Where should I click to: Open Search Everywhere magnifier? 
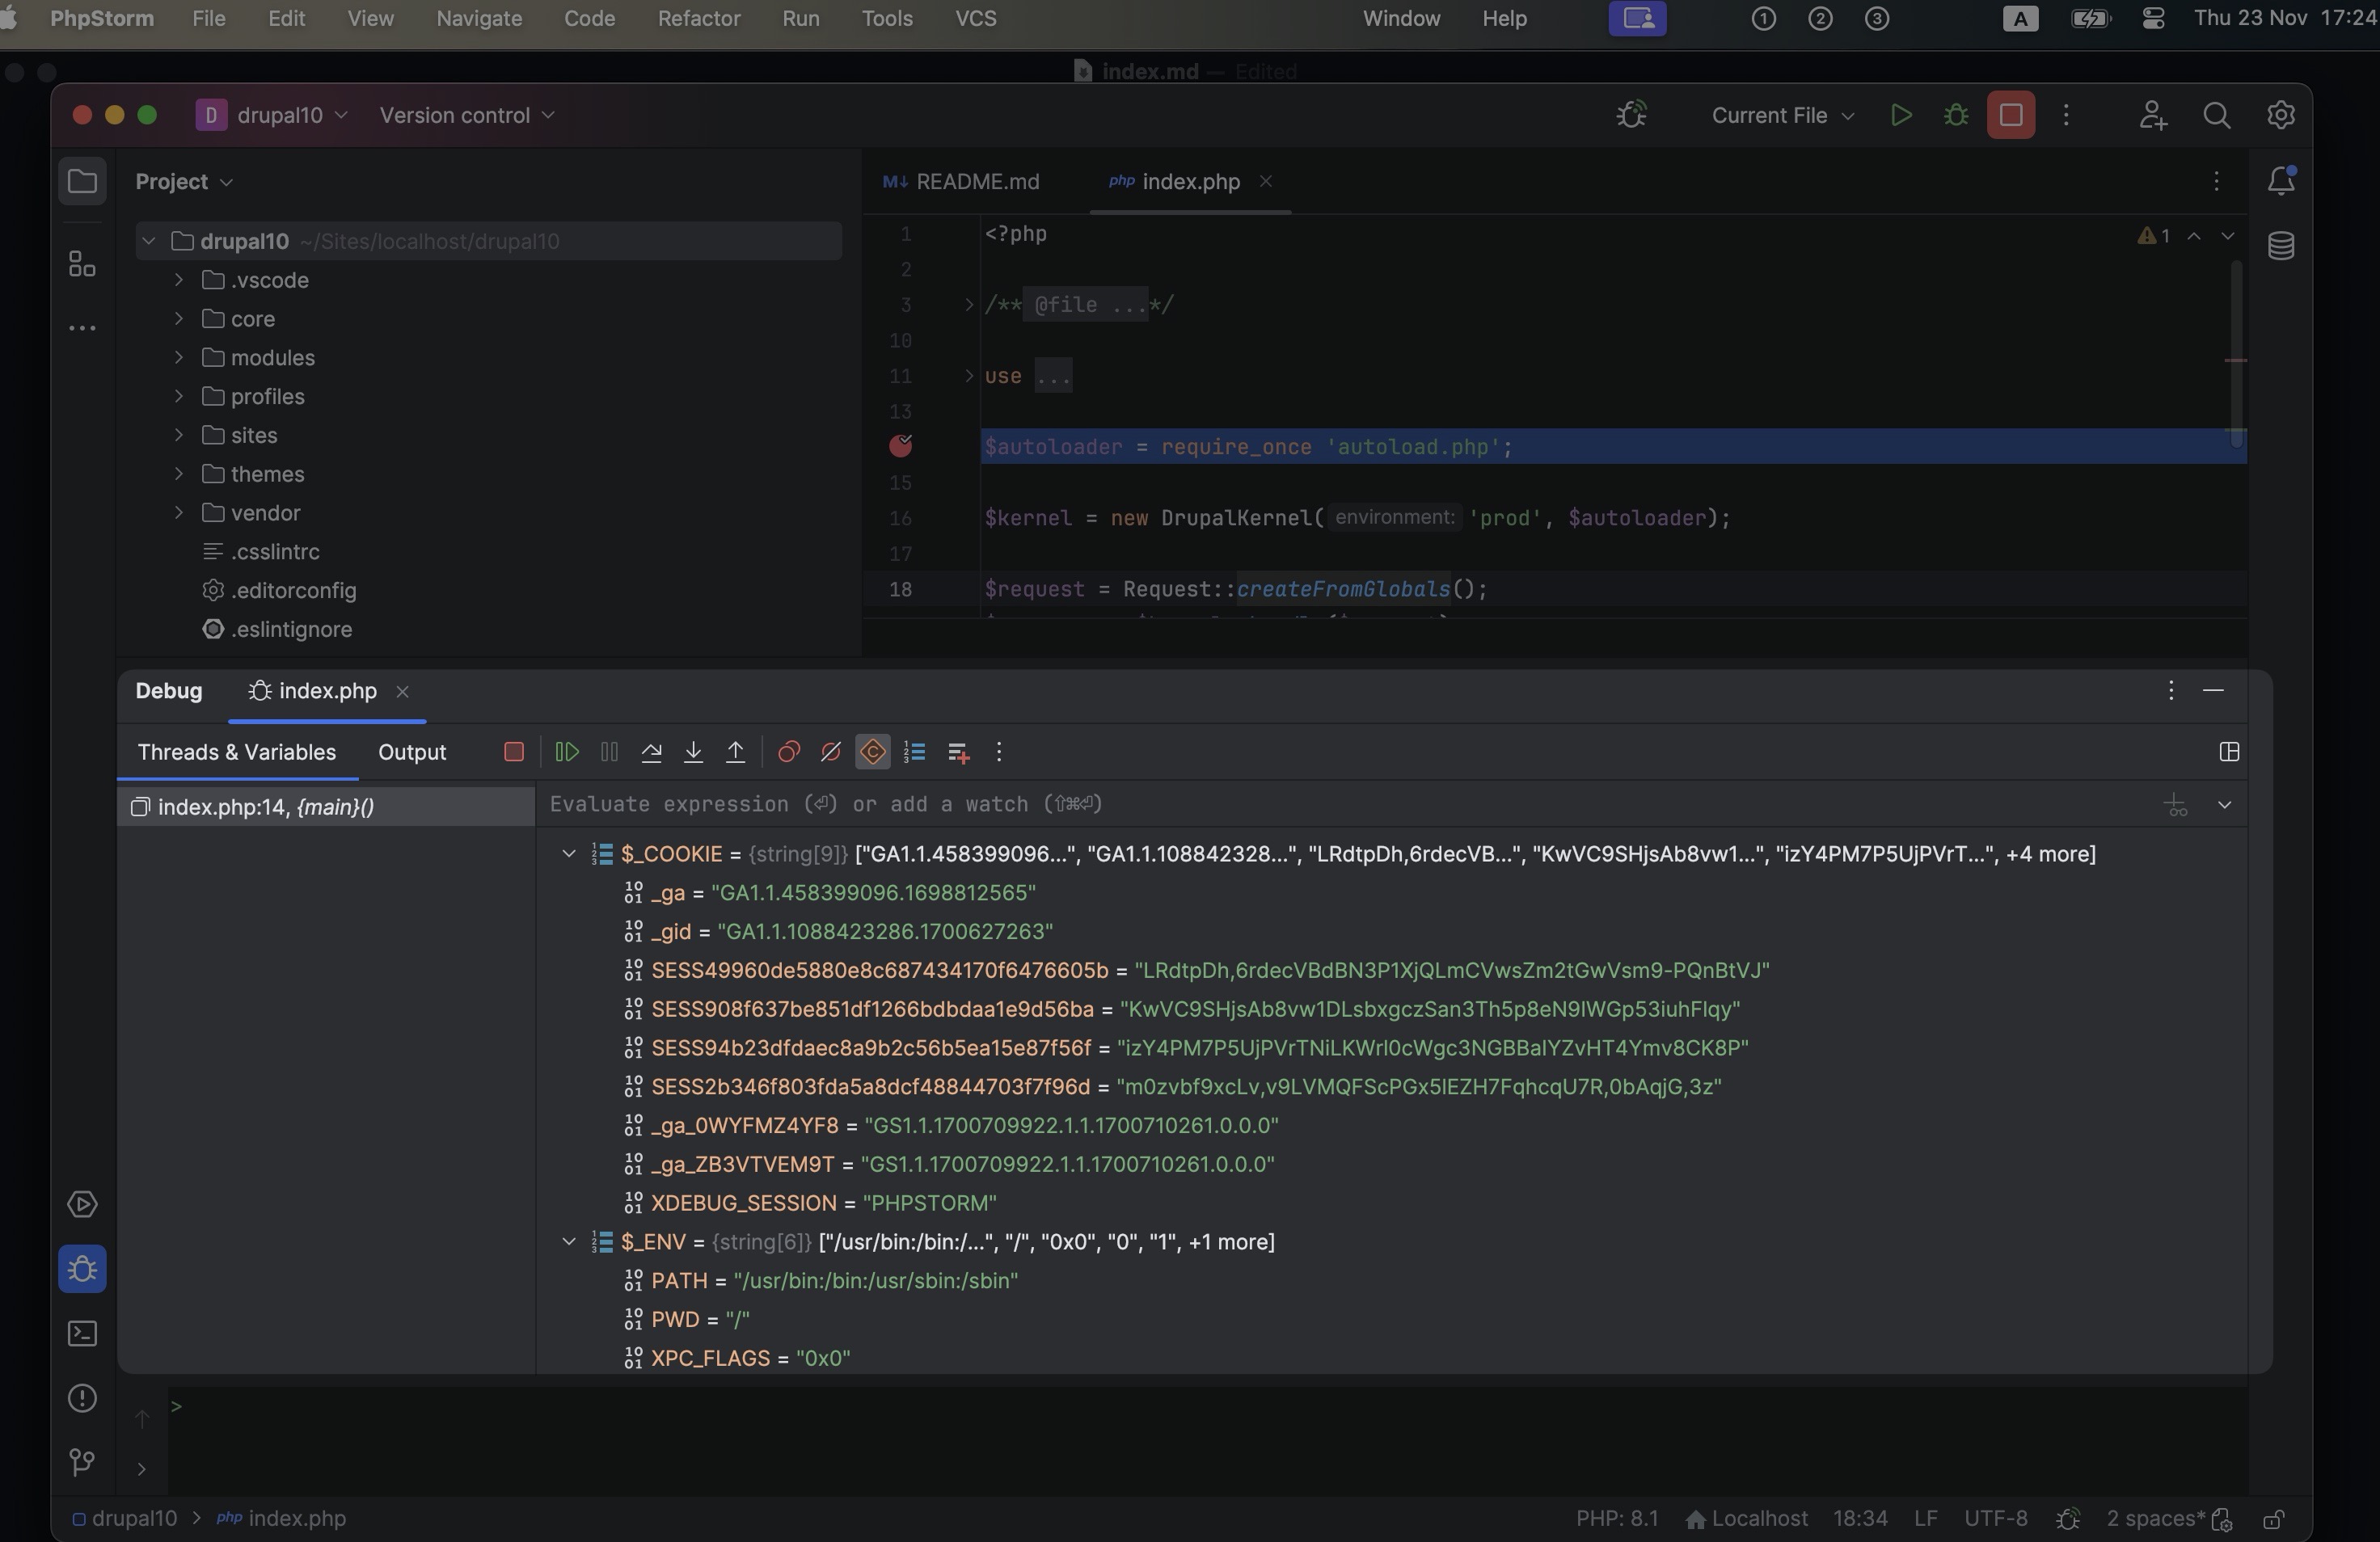click(x=2217, y=115)
